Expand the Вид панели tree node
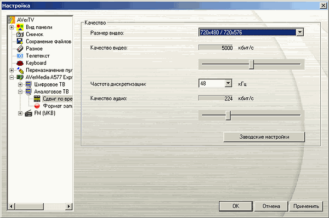Viewport: 329px width, 218px height. point(12,27)
